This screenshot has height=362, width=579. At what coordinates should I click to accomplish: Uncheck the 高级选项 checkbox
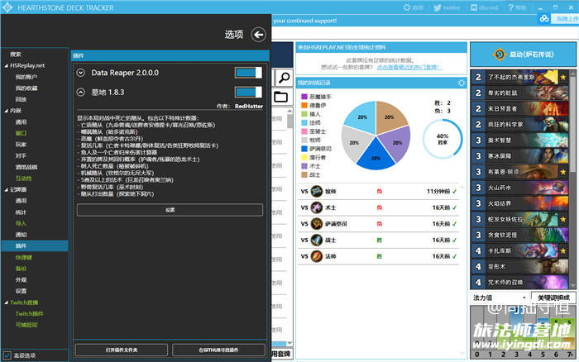pos(7,355)
